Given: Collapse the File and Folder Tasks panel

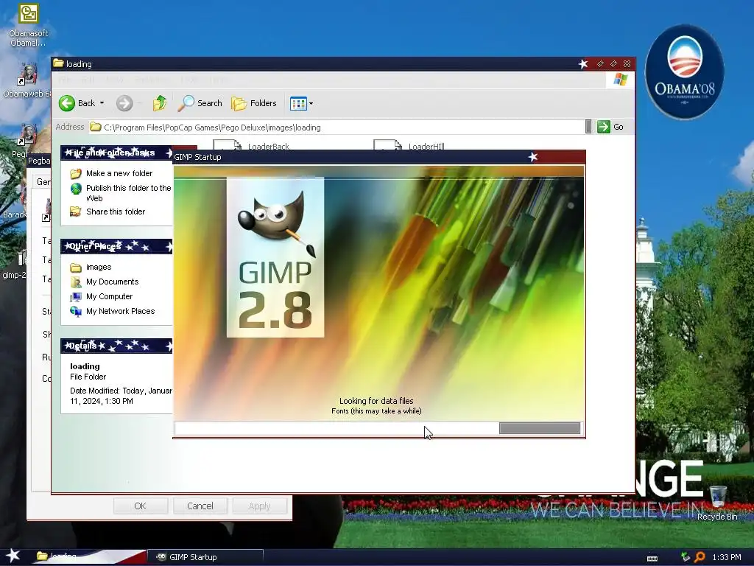Looking at the screenshot, I should coord(116,153).
